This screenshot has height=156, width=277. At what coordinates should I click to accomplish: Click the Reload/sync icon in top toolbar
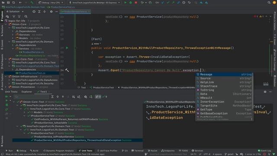point(13,3)
